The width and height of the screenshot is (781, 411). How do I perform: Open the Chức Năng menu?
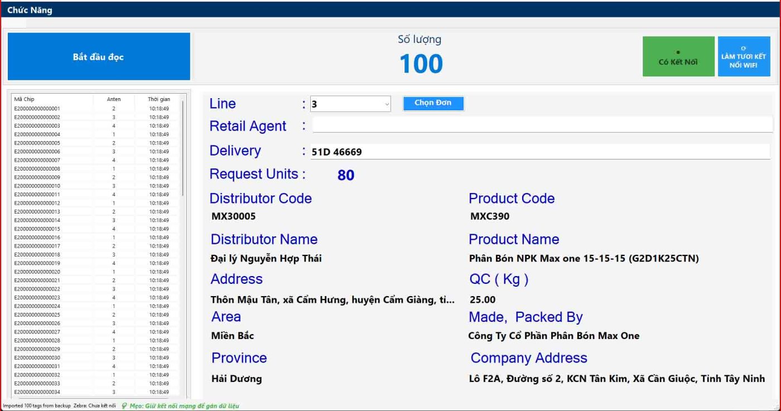[x=30, y=10]
